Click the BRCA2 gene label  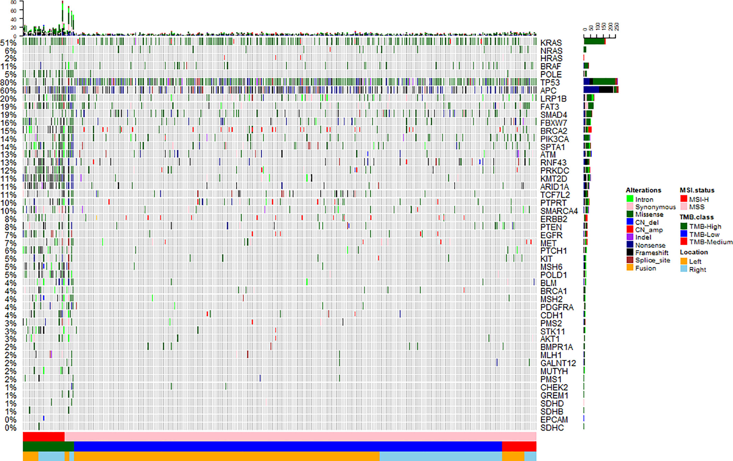(x=554, y=131)
